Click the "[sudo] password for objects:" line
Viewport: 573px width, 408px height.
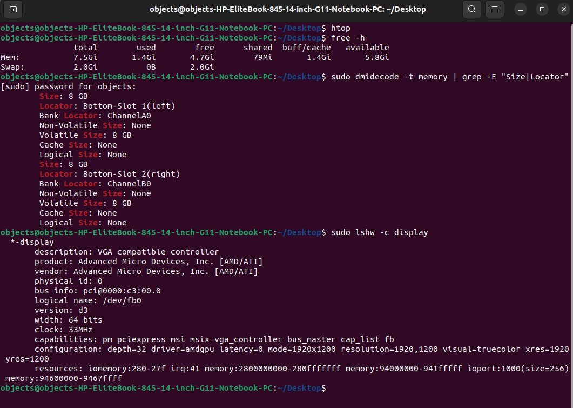[69, 86]
